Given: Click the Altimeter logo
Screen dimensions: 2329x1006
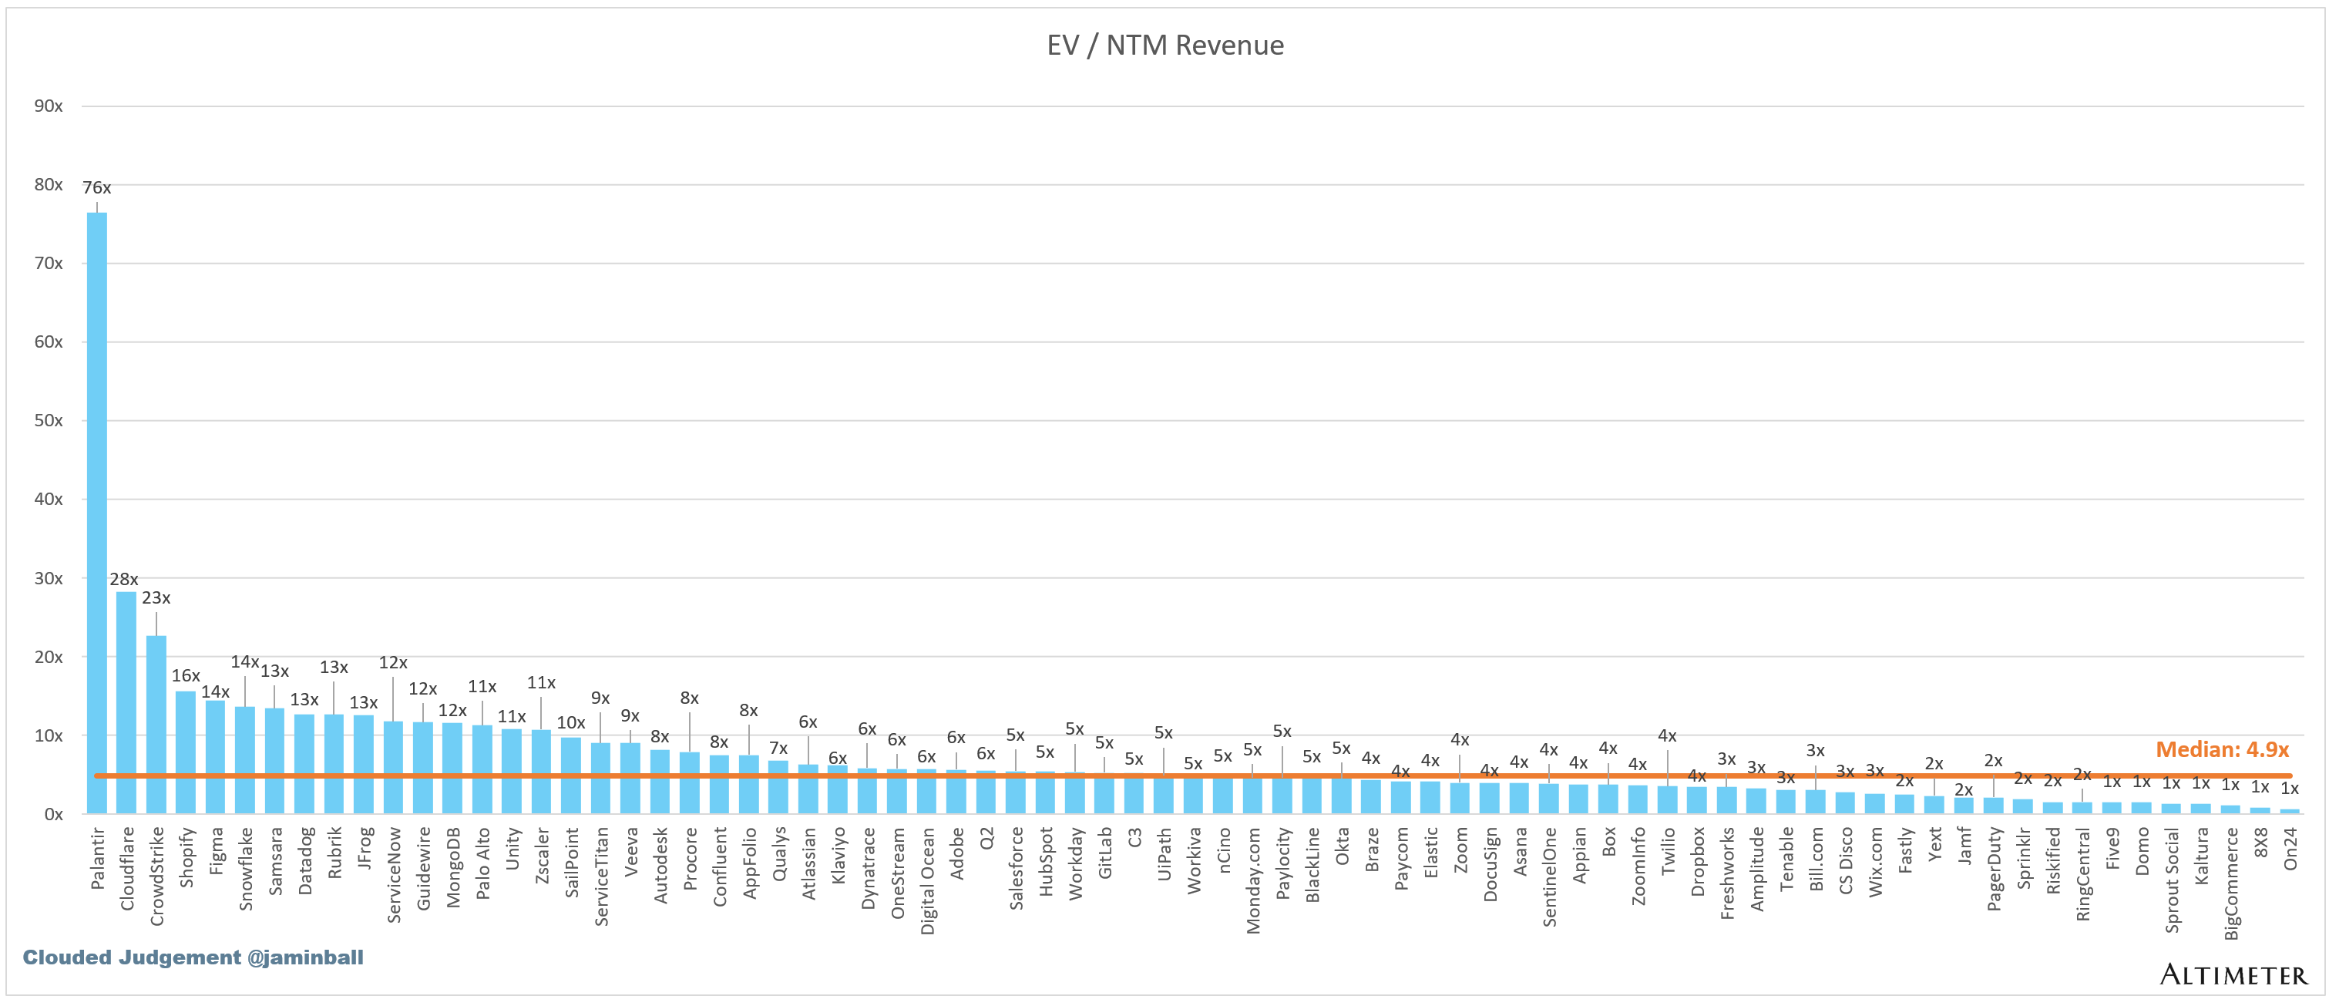Looking at the screenshot, I should coord(2233,974).
